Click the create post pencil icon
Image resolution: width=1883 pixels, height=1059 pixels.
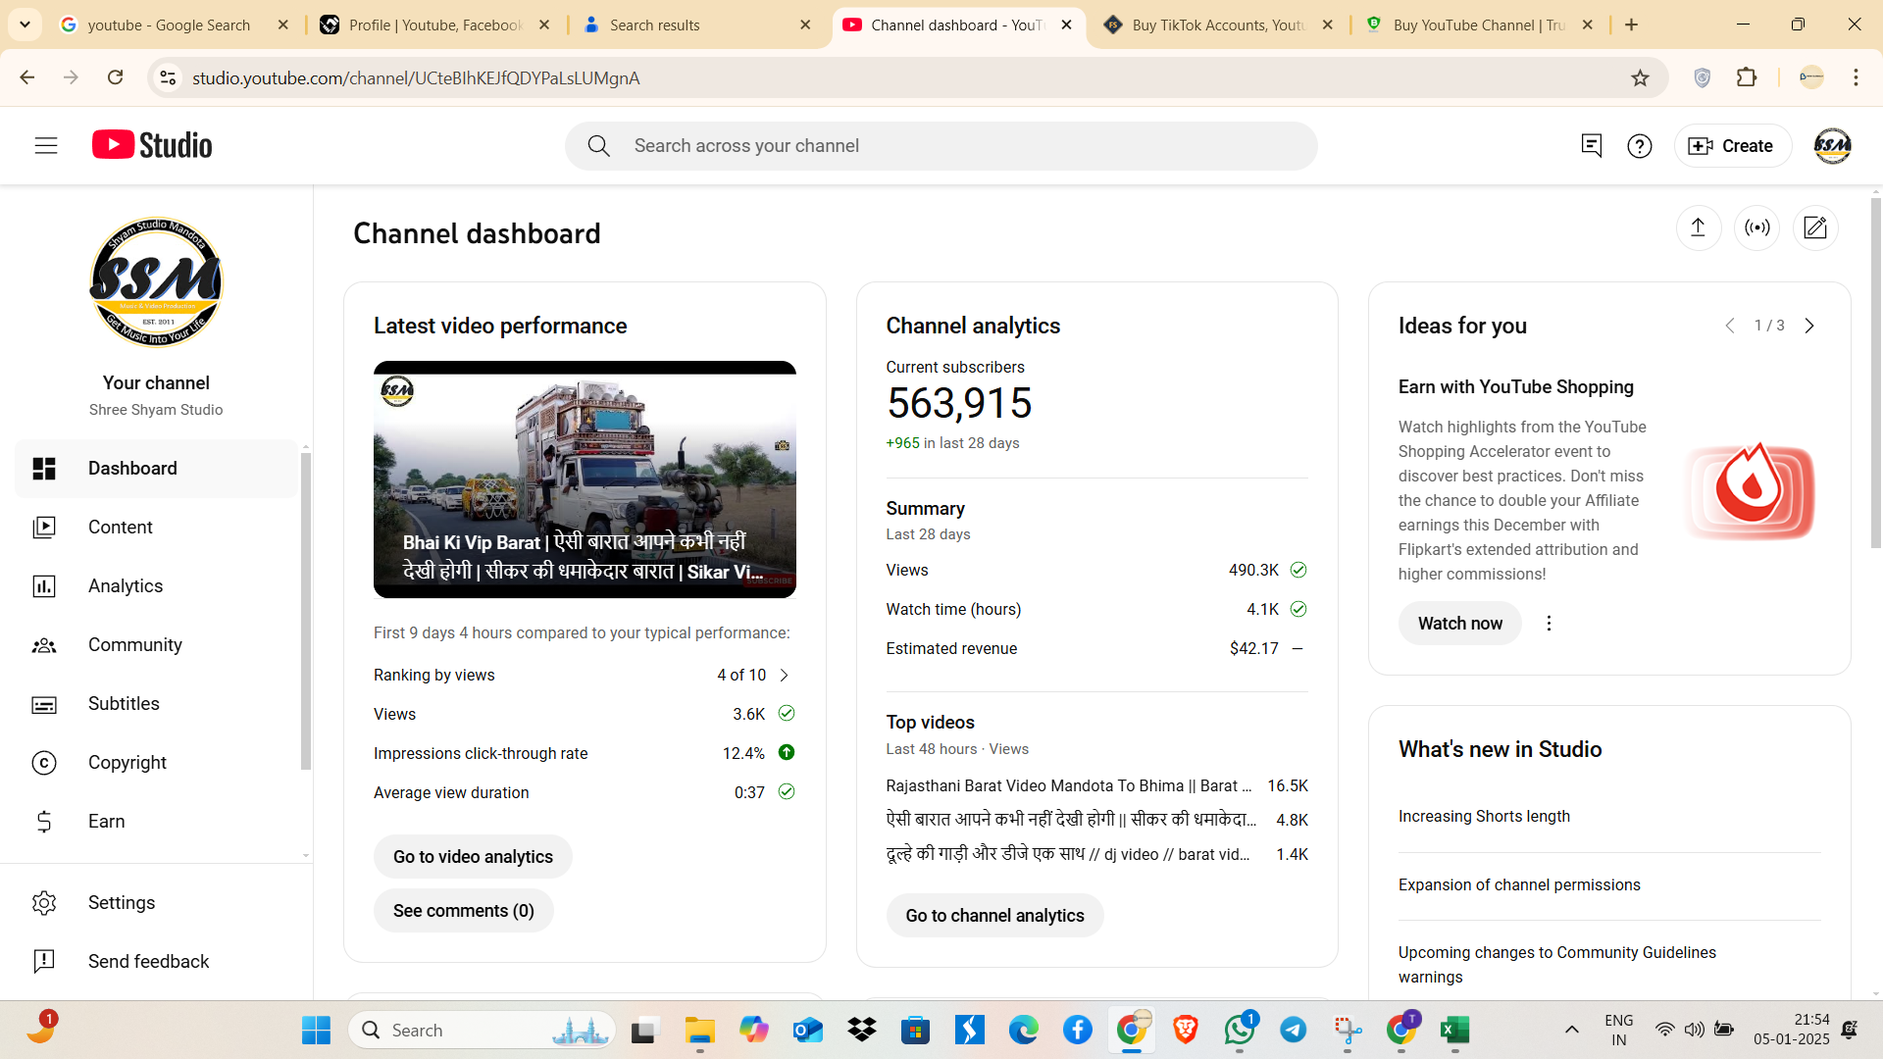click(x=1815, y=228)
